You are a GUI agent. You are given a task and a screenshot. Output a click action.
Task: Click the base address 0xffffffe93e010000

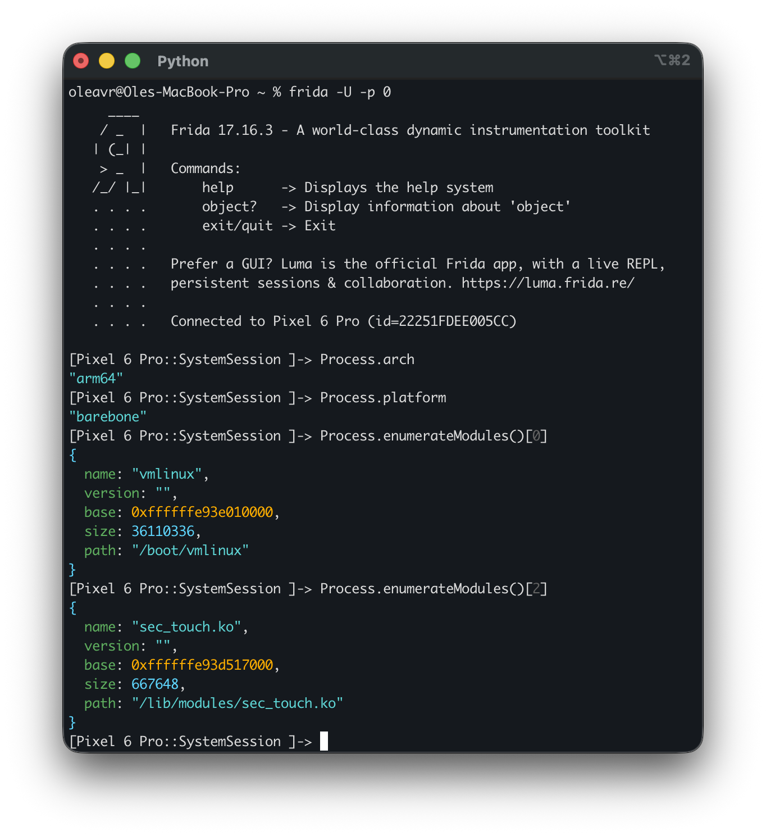202,512
